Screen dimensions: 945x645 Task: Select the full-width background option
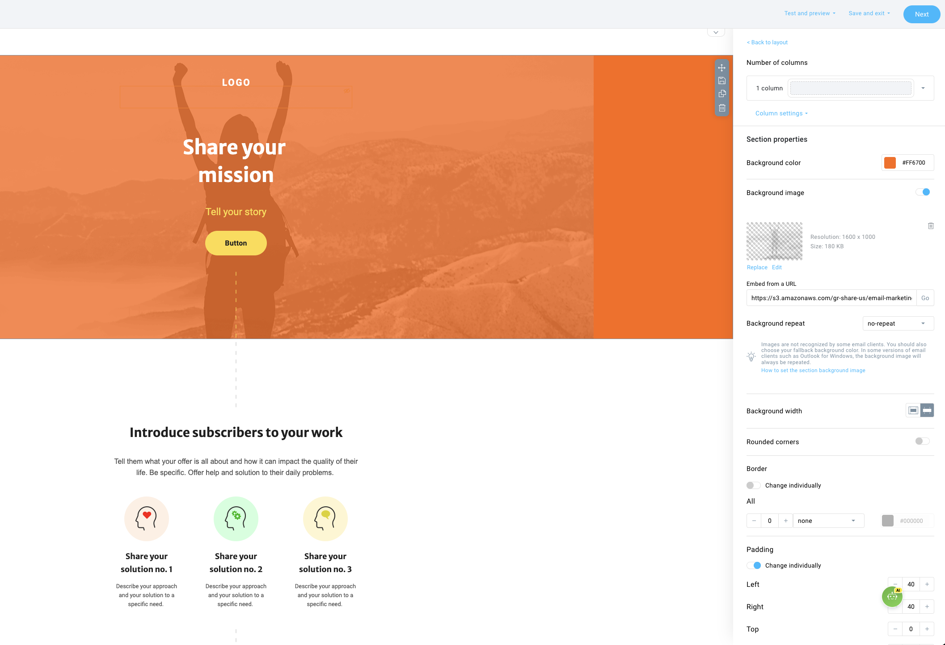(x=927, y=410)
